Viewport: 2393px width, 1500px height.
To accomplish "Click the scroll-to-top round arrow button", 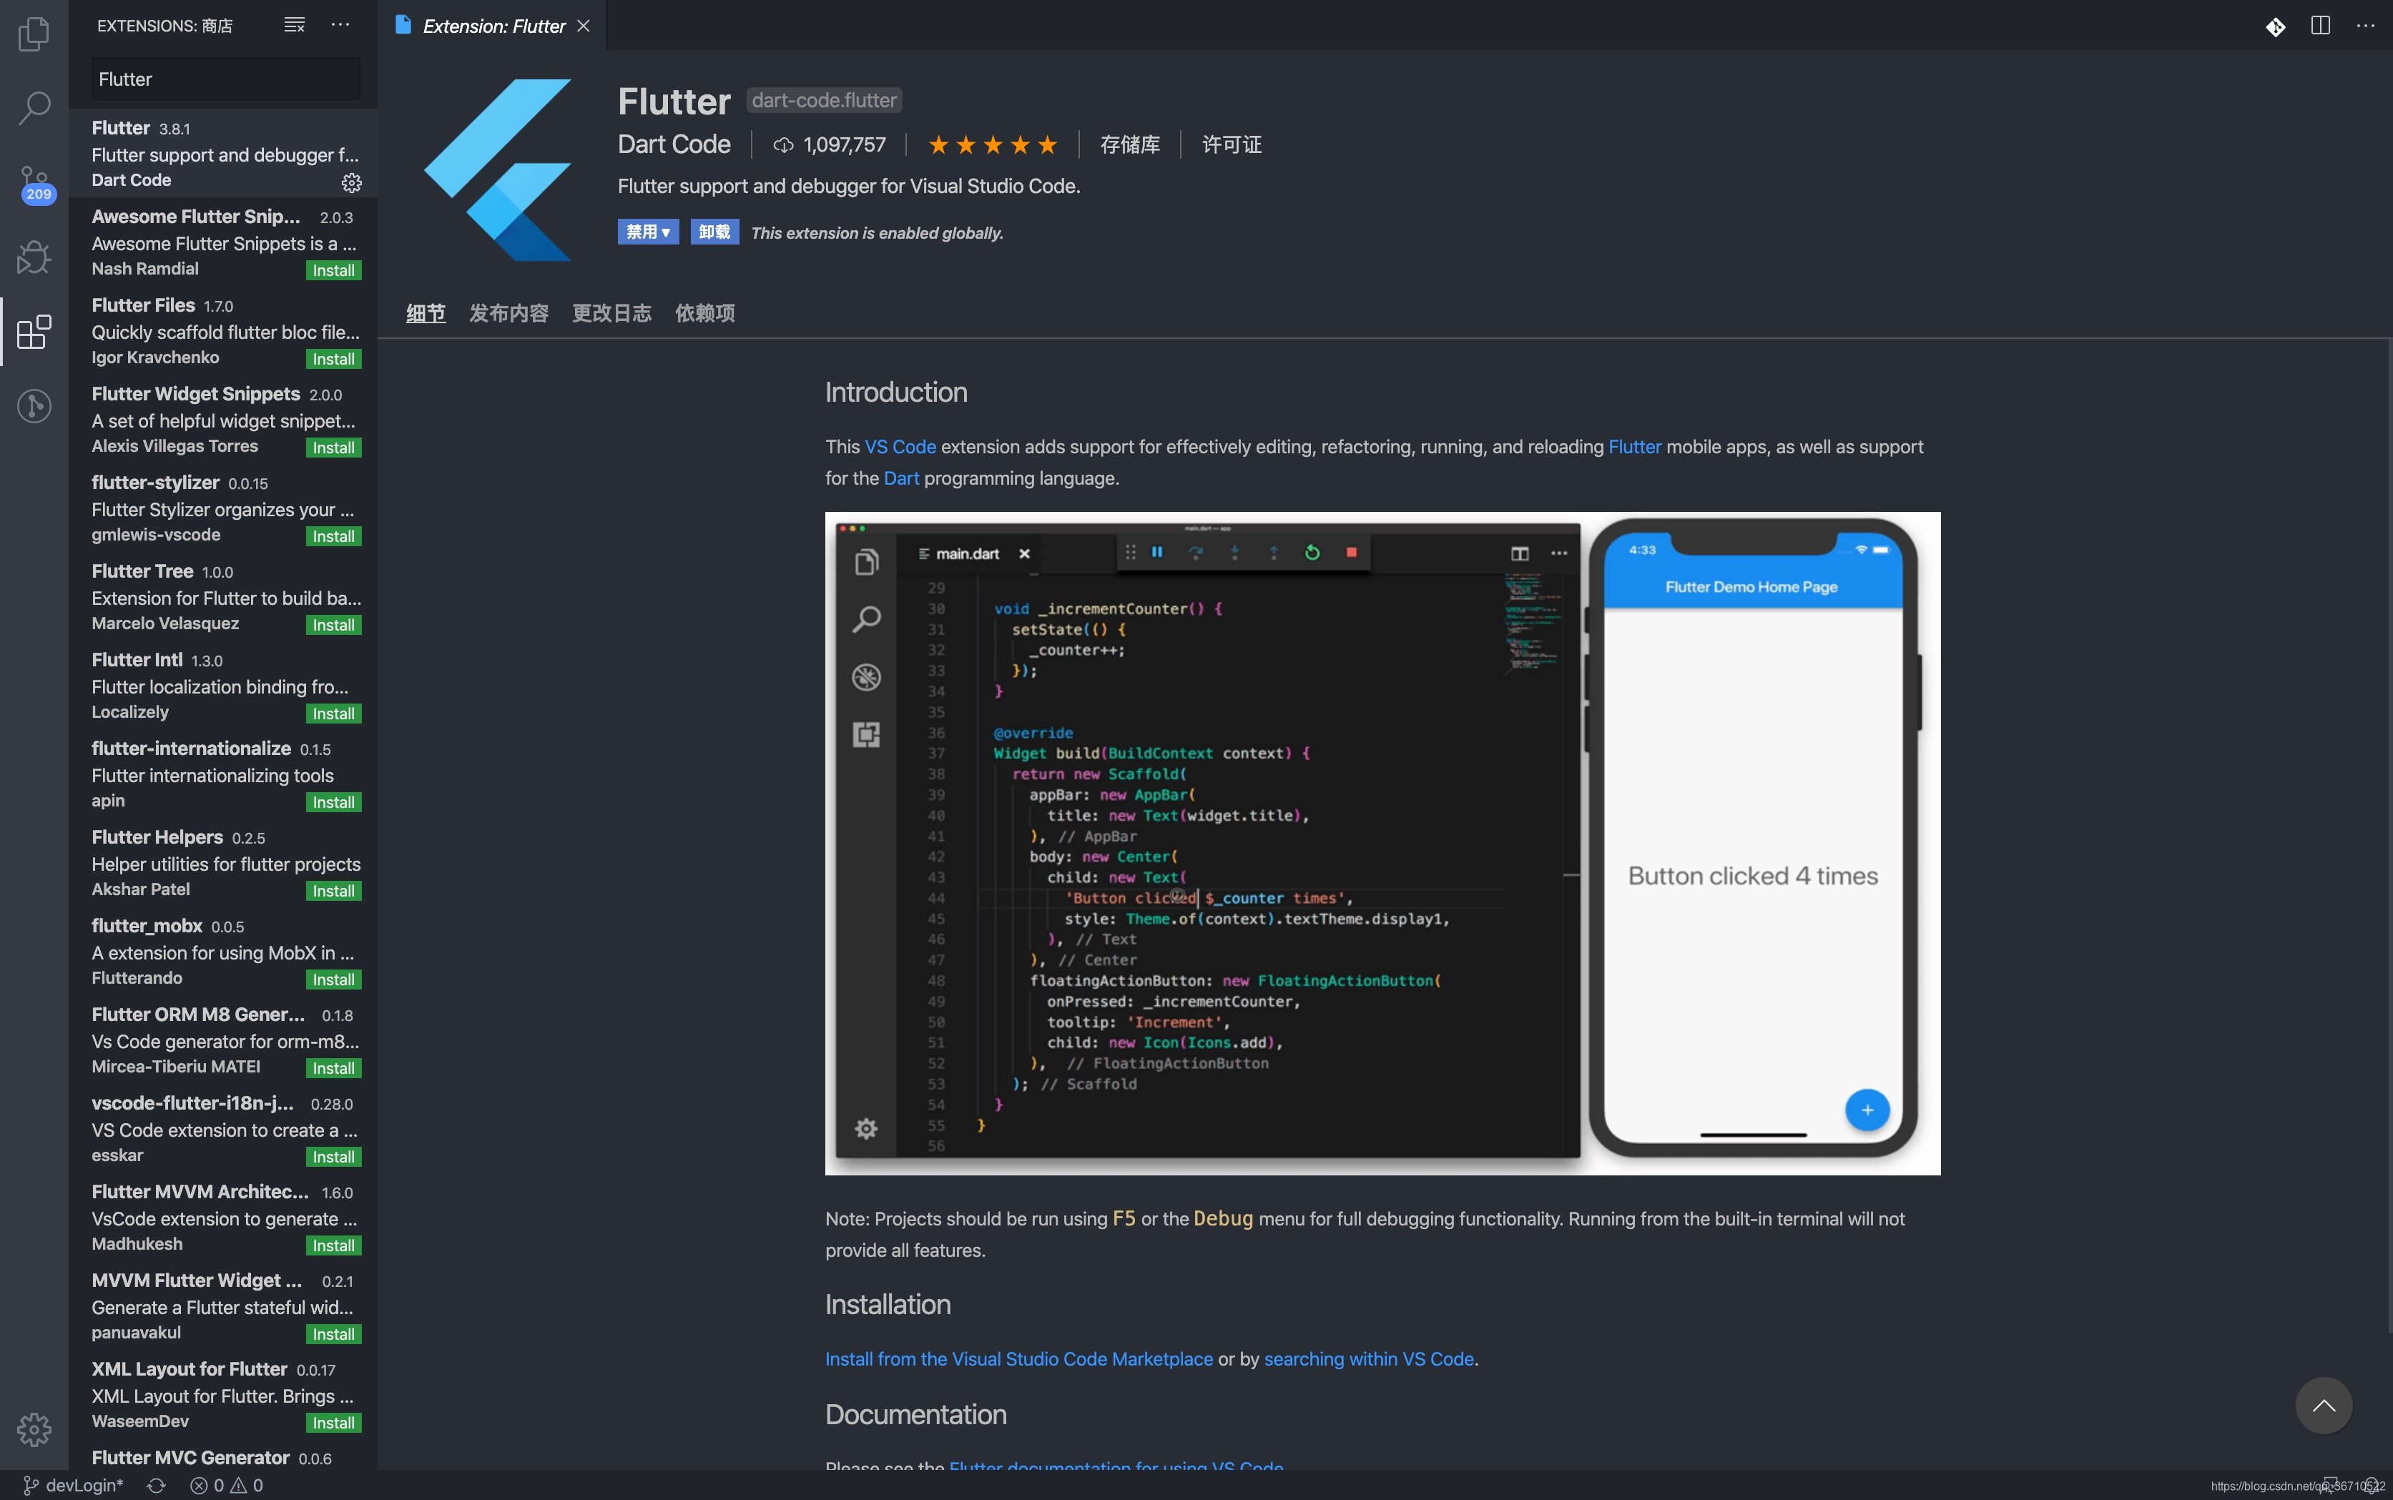I will coord(2323,1406).
